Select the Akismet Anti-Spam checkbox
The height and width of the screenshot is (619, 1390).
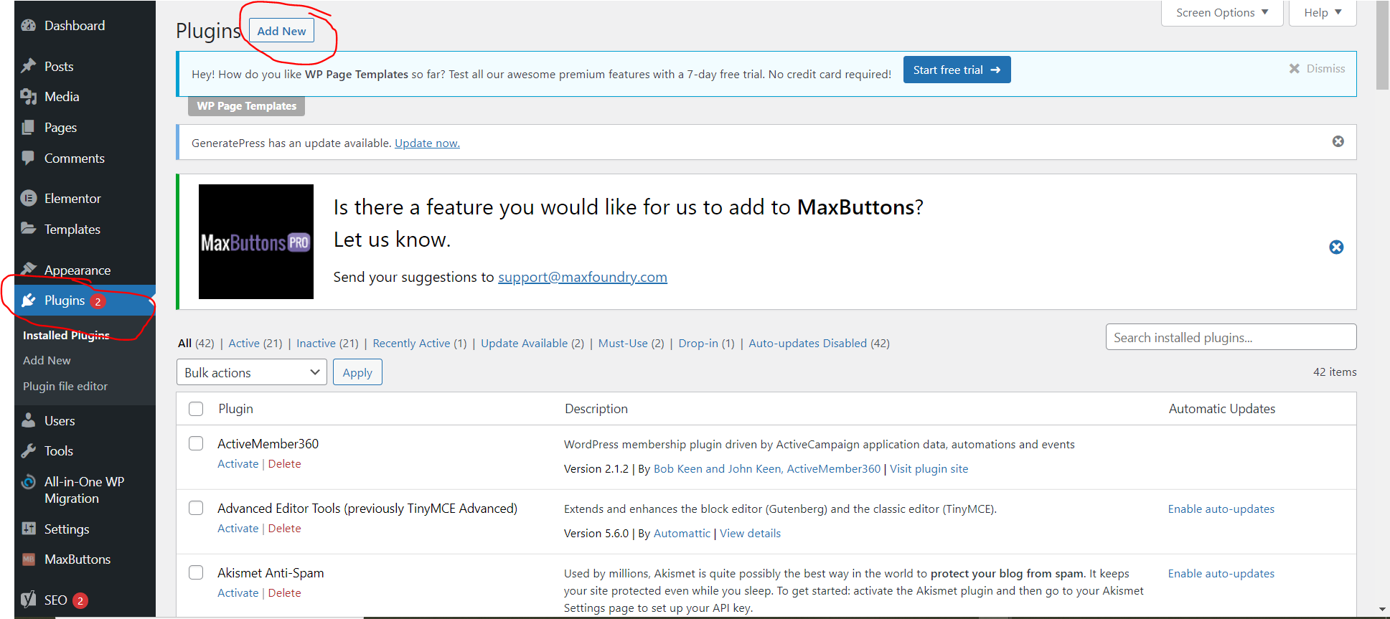[196, 572]
